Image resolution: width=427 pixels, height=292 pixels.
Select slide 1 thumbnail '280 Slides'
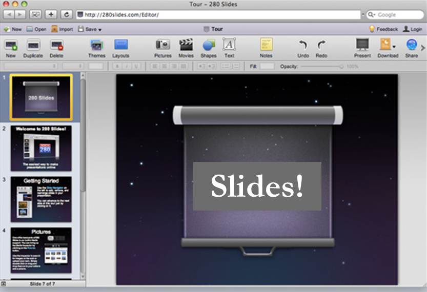click(41, 97)
